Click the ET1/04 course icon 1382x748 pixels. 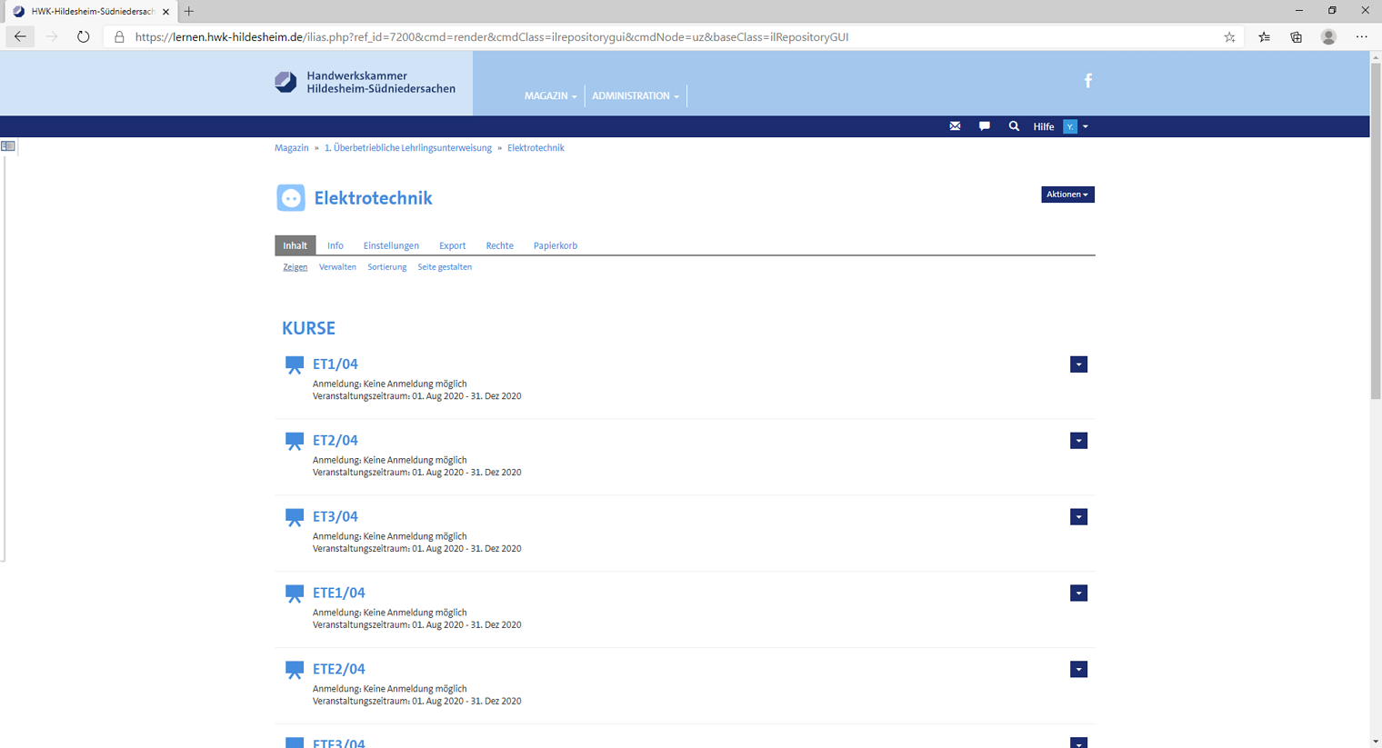[x=295, y=365]
